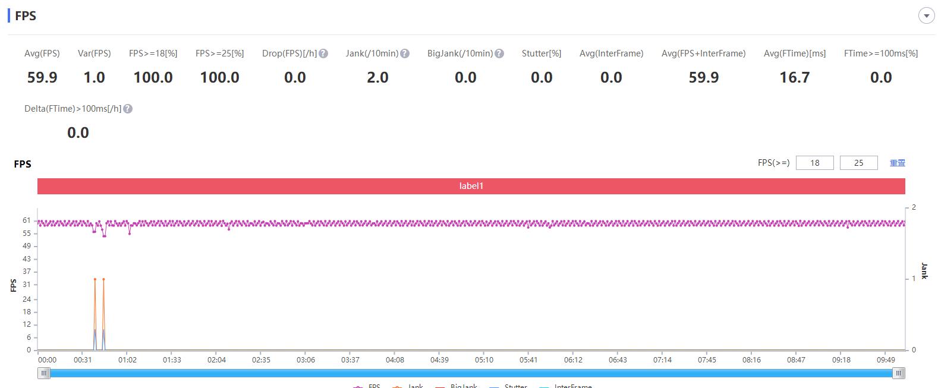Screen dimensions: 938x388
Task: Click the Avg(FPS) value 59.9
Action: (x=42, y=78)
